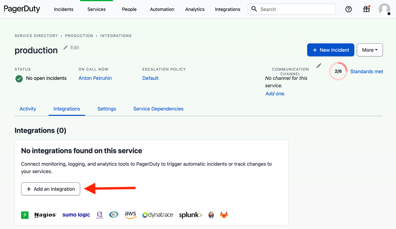The width and height of the screenshot is (396, 229).
Task: Go to Service Directory breadcrumb
Action: coord(36,36)
